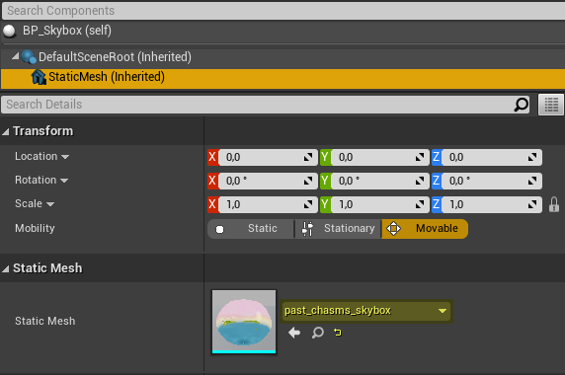
Task: Click the Location X value field
Action: (268, 157)
